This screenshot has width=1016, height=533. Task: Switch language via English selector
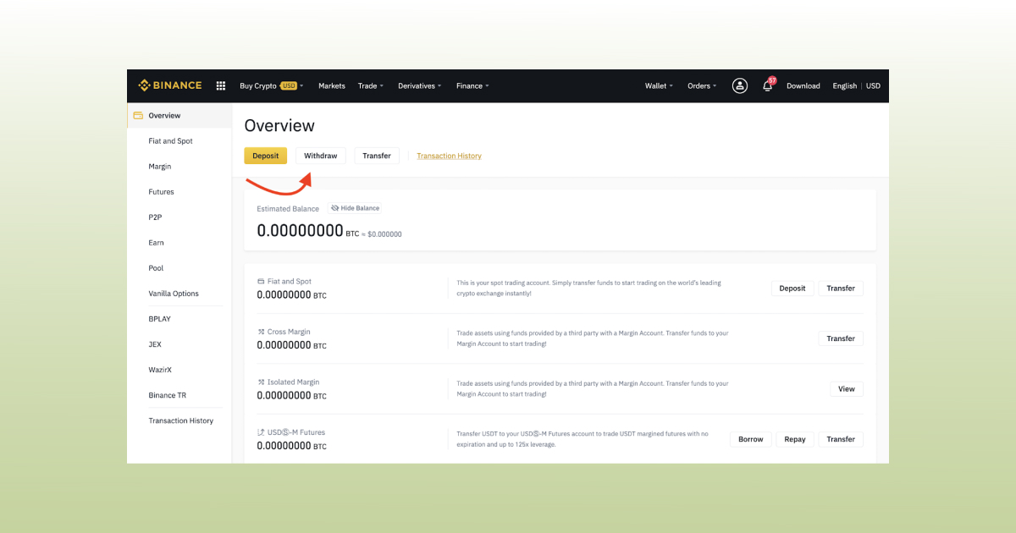click(844, 85)
